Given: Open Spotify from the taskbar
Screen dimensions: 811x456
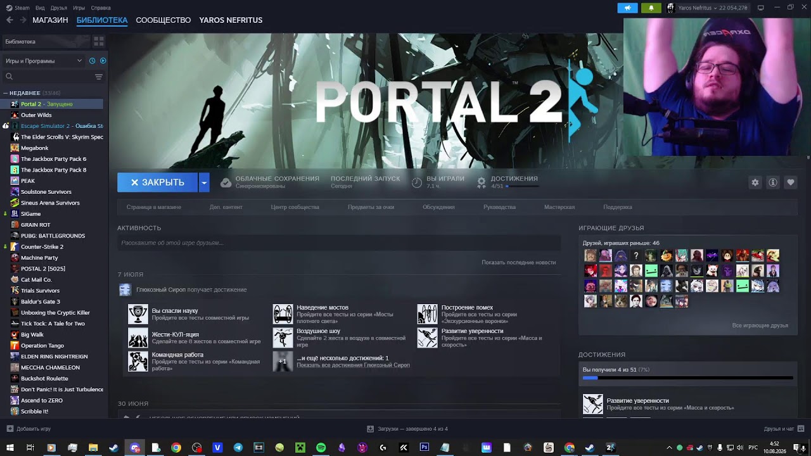Looking at the screenshot, I should pyautogui.click(x=321, y=448).
